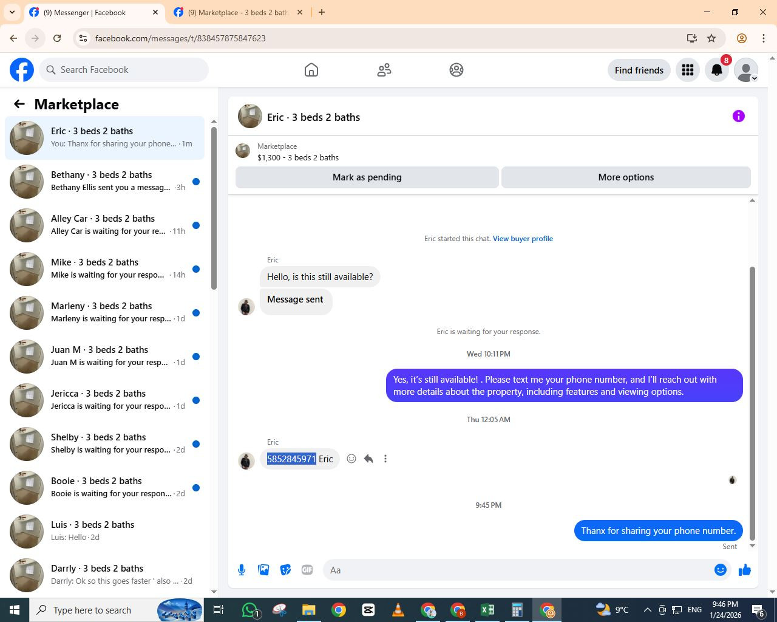Open Excel from the taskbar
The width and height of the screenshot is (777, 622).
point(487,610)
